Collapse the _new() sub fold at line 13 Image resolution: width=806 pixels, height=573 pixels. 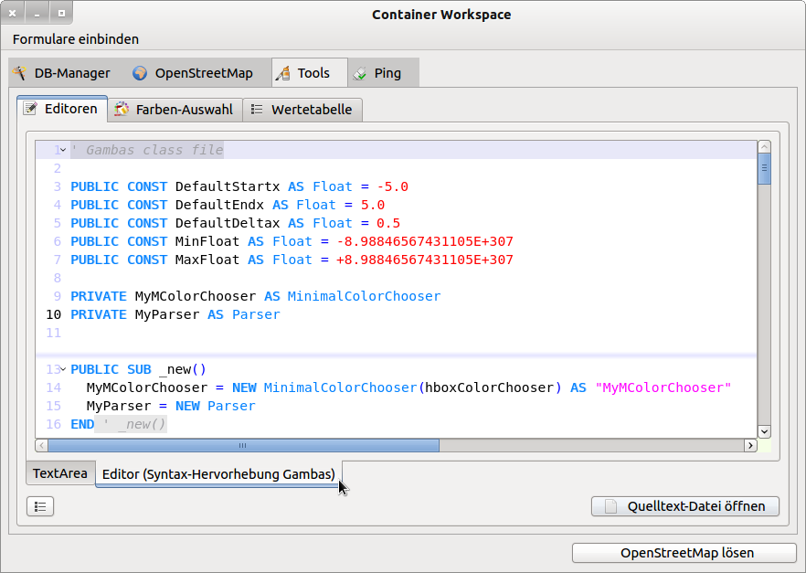(x=64, y=370)
